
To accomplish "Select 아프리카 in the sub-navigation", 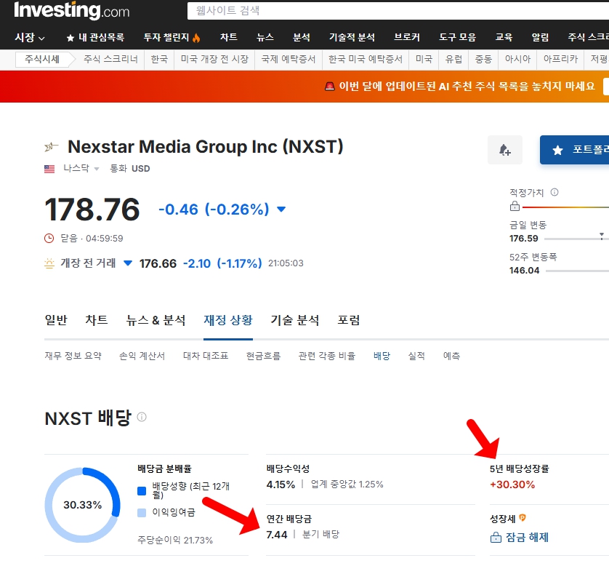I will pyautogui.click(x=560, y=59).
